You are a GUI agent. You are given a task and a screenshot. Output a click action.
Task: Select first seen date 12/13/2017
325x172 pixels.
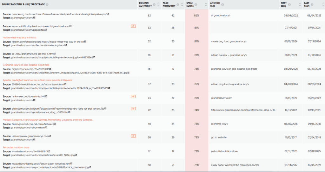tap(291, 110)
